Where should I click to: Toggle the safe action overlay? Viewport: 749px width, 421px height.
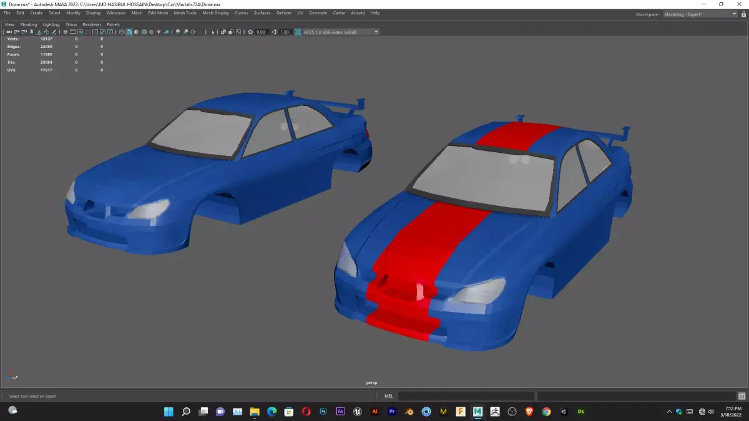pos(102,32)
